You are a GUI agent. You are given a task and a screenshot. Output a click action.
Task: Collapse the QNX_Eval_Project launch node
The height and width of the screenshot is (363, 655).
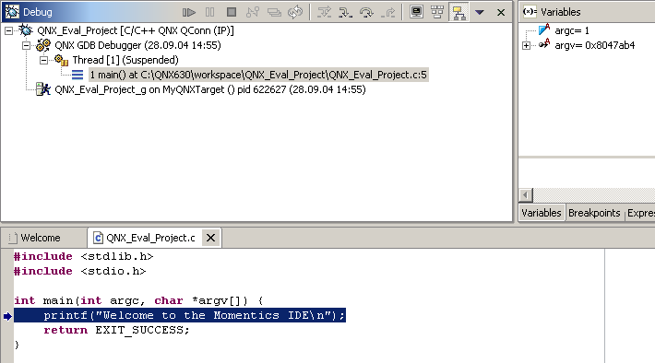(x=8, y=31)
